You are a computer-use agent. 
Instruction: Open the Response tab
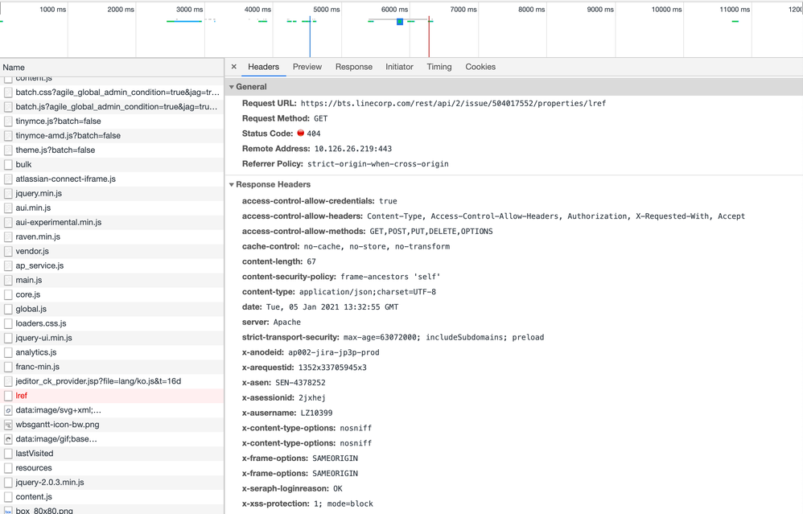pos(353,67)
